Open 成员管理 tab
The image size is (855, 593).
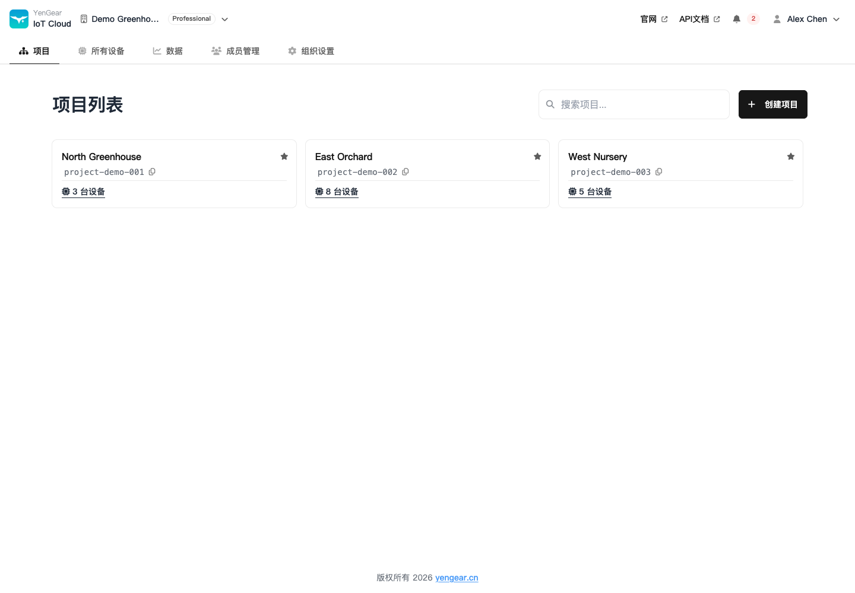(235, 51)
